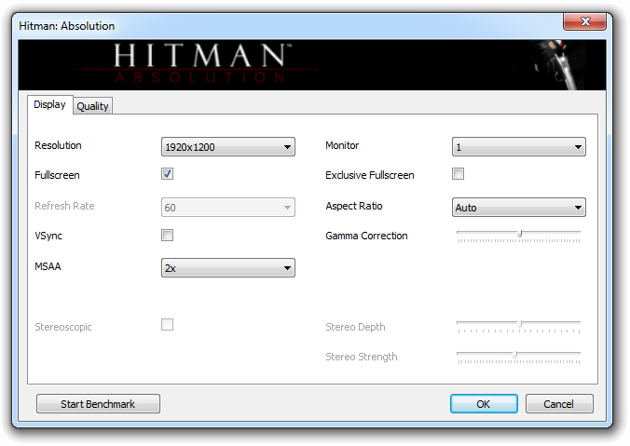Click the Exclusive Fullscreen label
The image size is (630, 446).
pos(370,175)
